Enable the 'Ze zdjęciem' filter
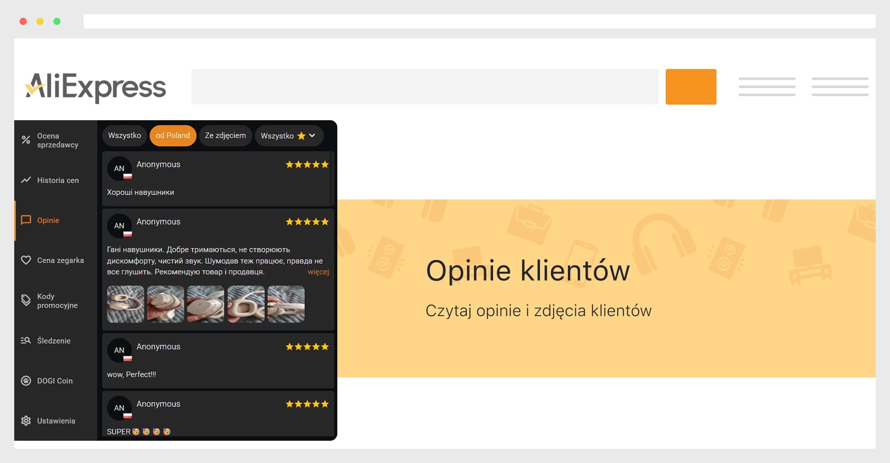The width and height of the screenshot is (890, 463). 225,136
